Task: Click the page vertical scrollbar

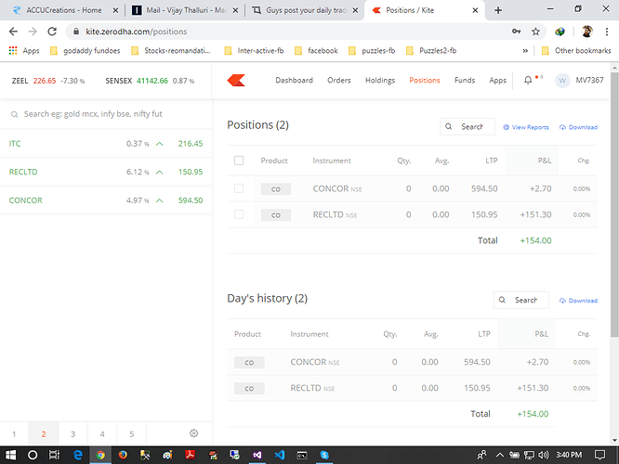Action: click(614, 202)
